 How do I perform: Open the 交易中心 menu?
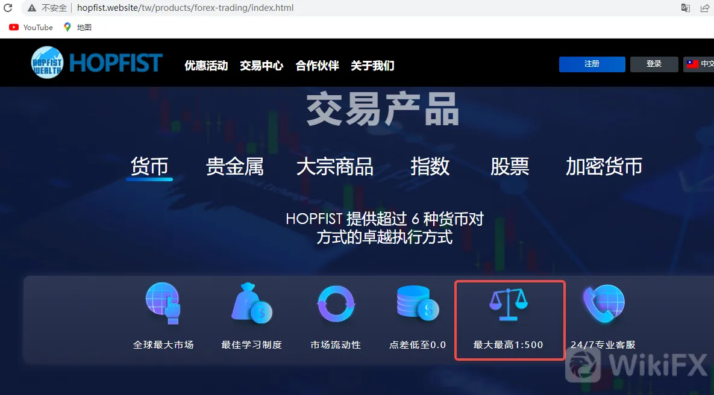tap(262, 66)
